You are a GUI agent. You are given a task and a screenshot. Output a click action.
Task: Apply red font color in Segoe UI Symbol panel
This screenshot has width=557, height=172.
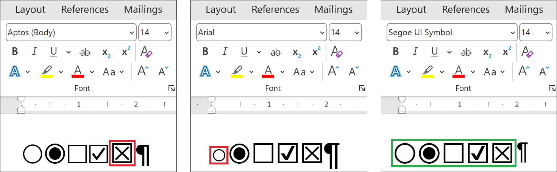click(459, 71)
